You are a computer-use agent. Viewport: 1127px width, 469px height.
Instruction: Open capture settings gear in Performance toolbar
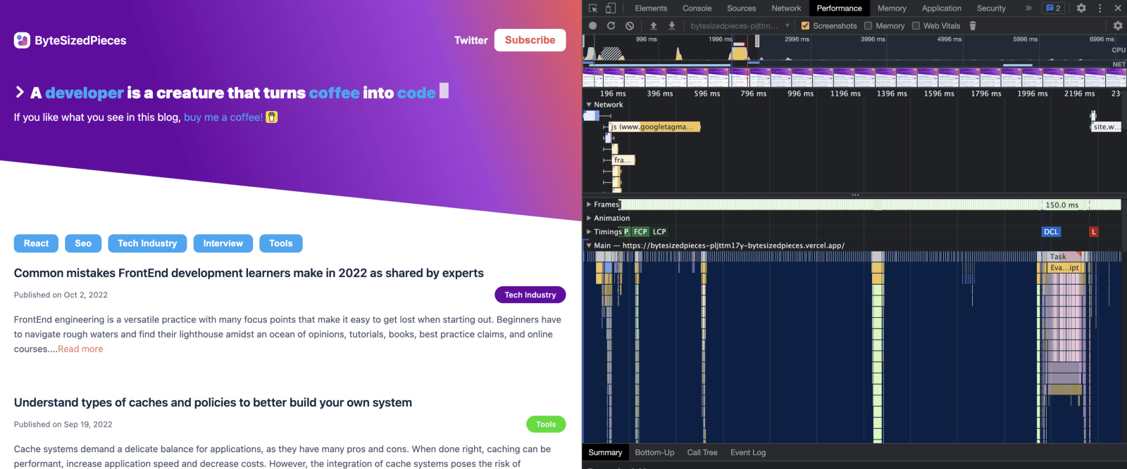pyautogui.click(x=1117, y=26)
